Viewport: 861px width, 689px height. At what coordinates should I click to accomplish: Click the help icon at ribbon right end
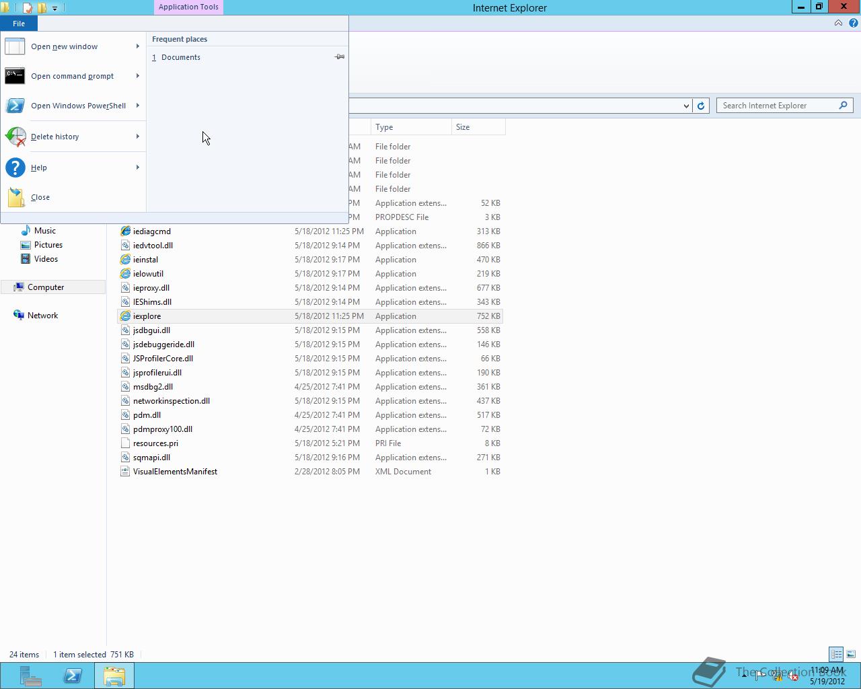pyautogui.click(x=853, y=23)
